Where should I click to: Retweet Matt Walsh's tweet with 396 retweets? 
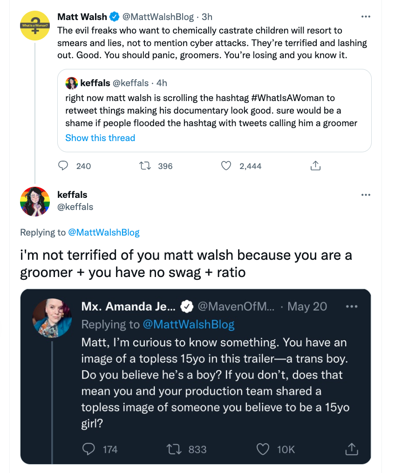[x=145, y=166]
